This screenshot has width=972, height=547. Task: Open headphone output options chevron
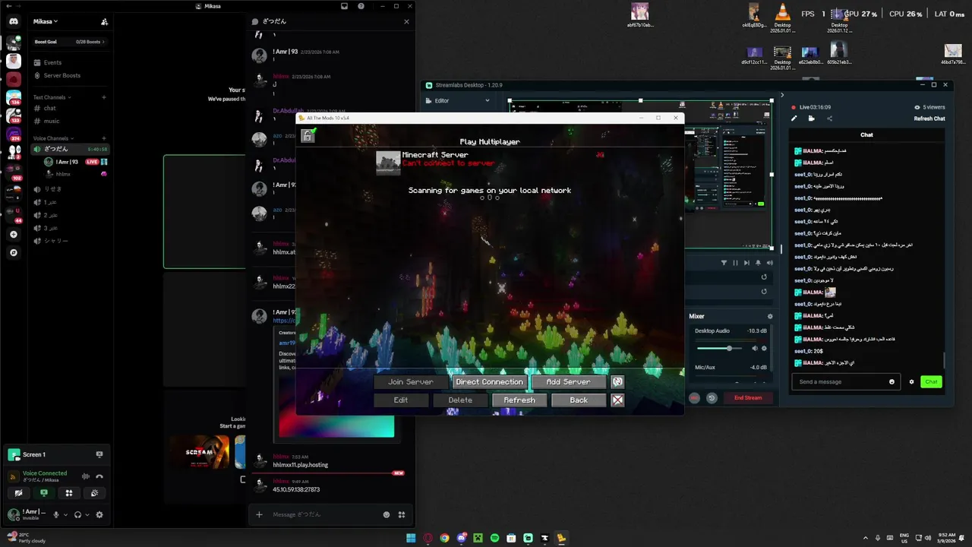click(x=87, y=515)
